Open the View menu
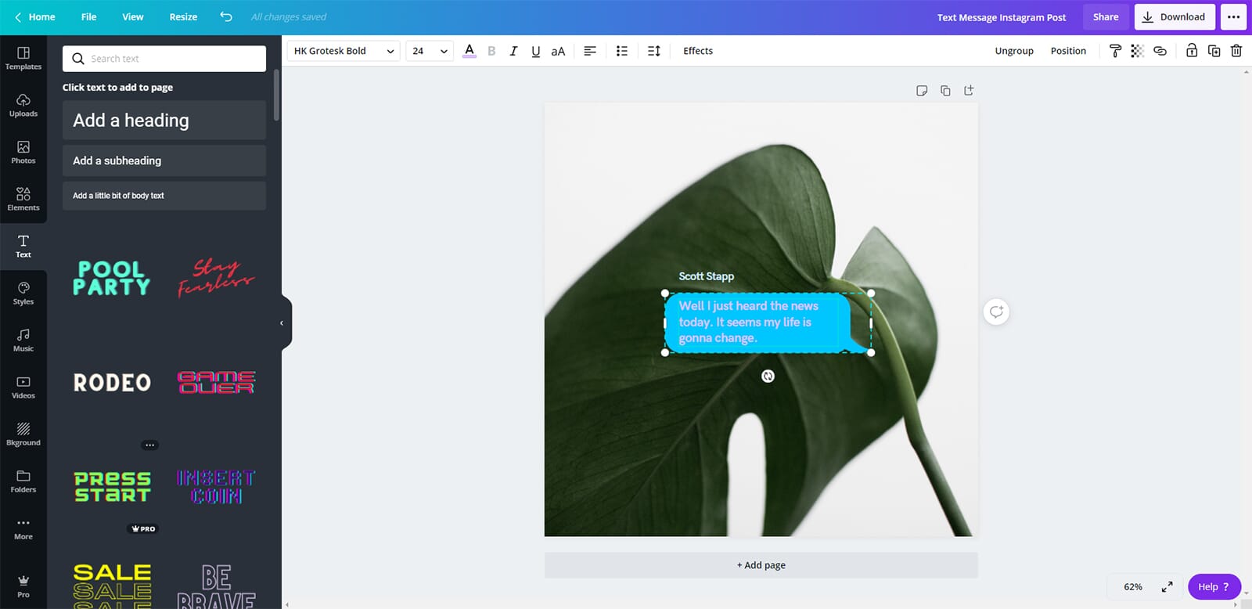 (133, 16)
